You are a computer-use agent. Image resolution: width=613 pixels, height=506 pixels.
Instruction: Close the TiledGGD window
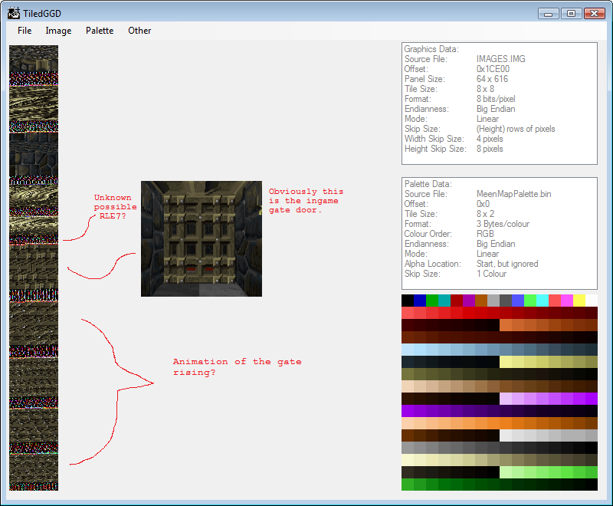(594, 13)
